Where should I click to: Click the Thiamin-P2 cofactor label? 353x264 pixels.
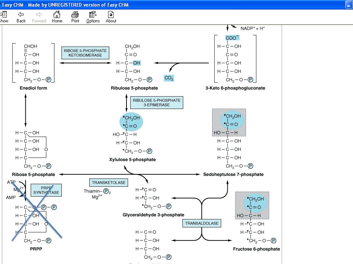97,191
